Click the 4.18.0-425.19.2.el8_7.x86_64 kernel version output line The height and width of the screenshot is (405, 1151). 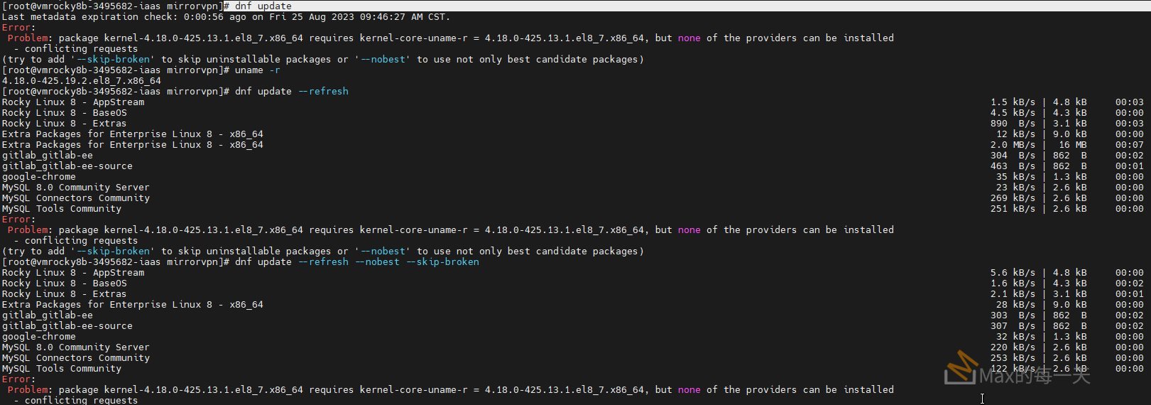point(82,81)
